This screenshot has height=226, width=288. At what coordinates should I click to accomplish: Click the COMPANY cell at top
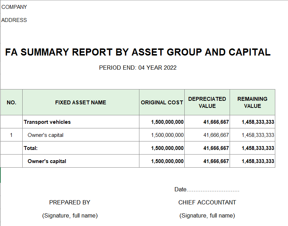tap(14, 7)
